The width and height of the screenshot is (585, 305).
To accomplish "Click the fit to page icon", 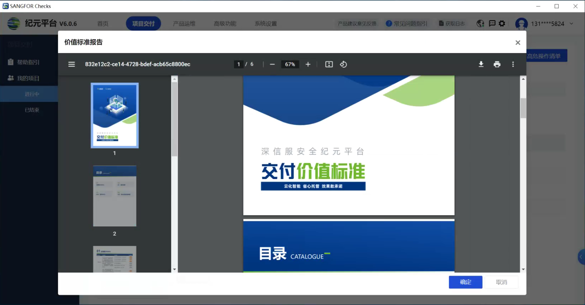I will [x=329, y=64].
